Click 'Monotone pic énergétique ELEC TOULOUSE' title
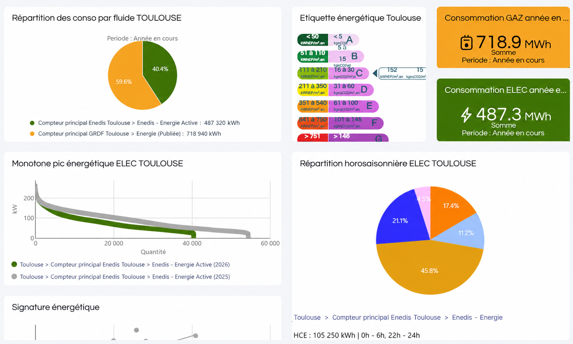Image resolution: width=573 pixels, height=344 pixels. click(x=97, y=164)
